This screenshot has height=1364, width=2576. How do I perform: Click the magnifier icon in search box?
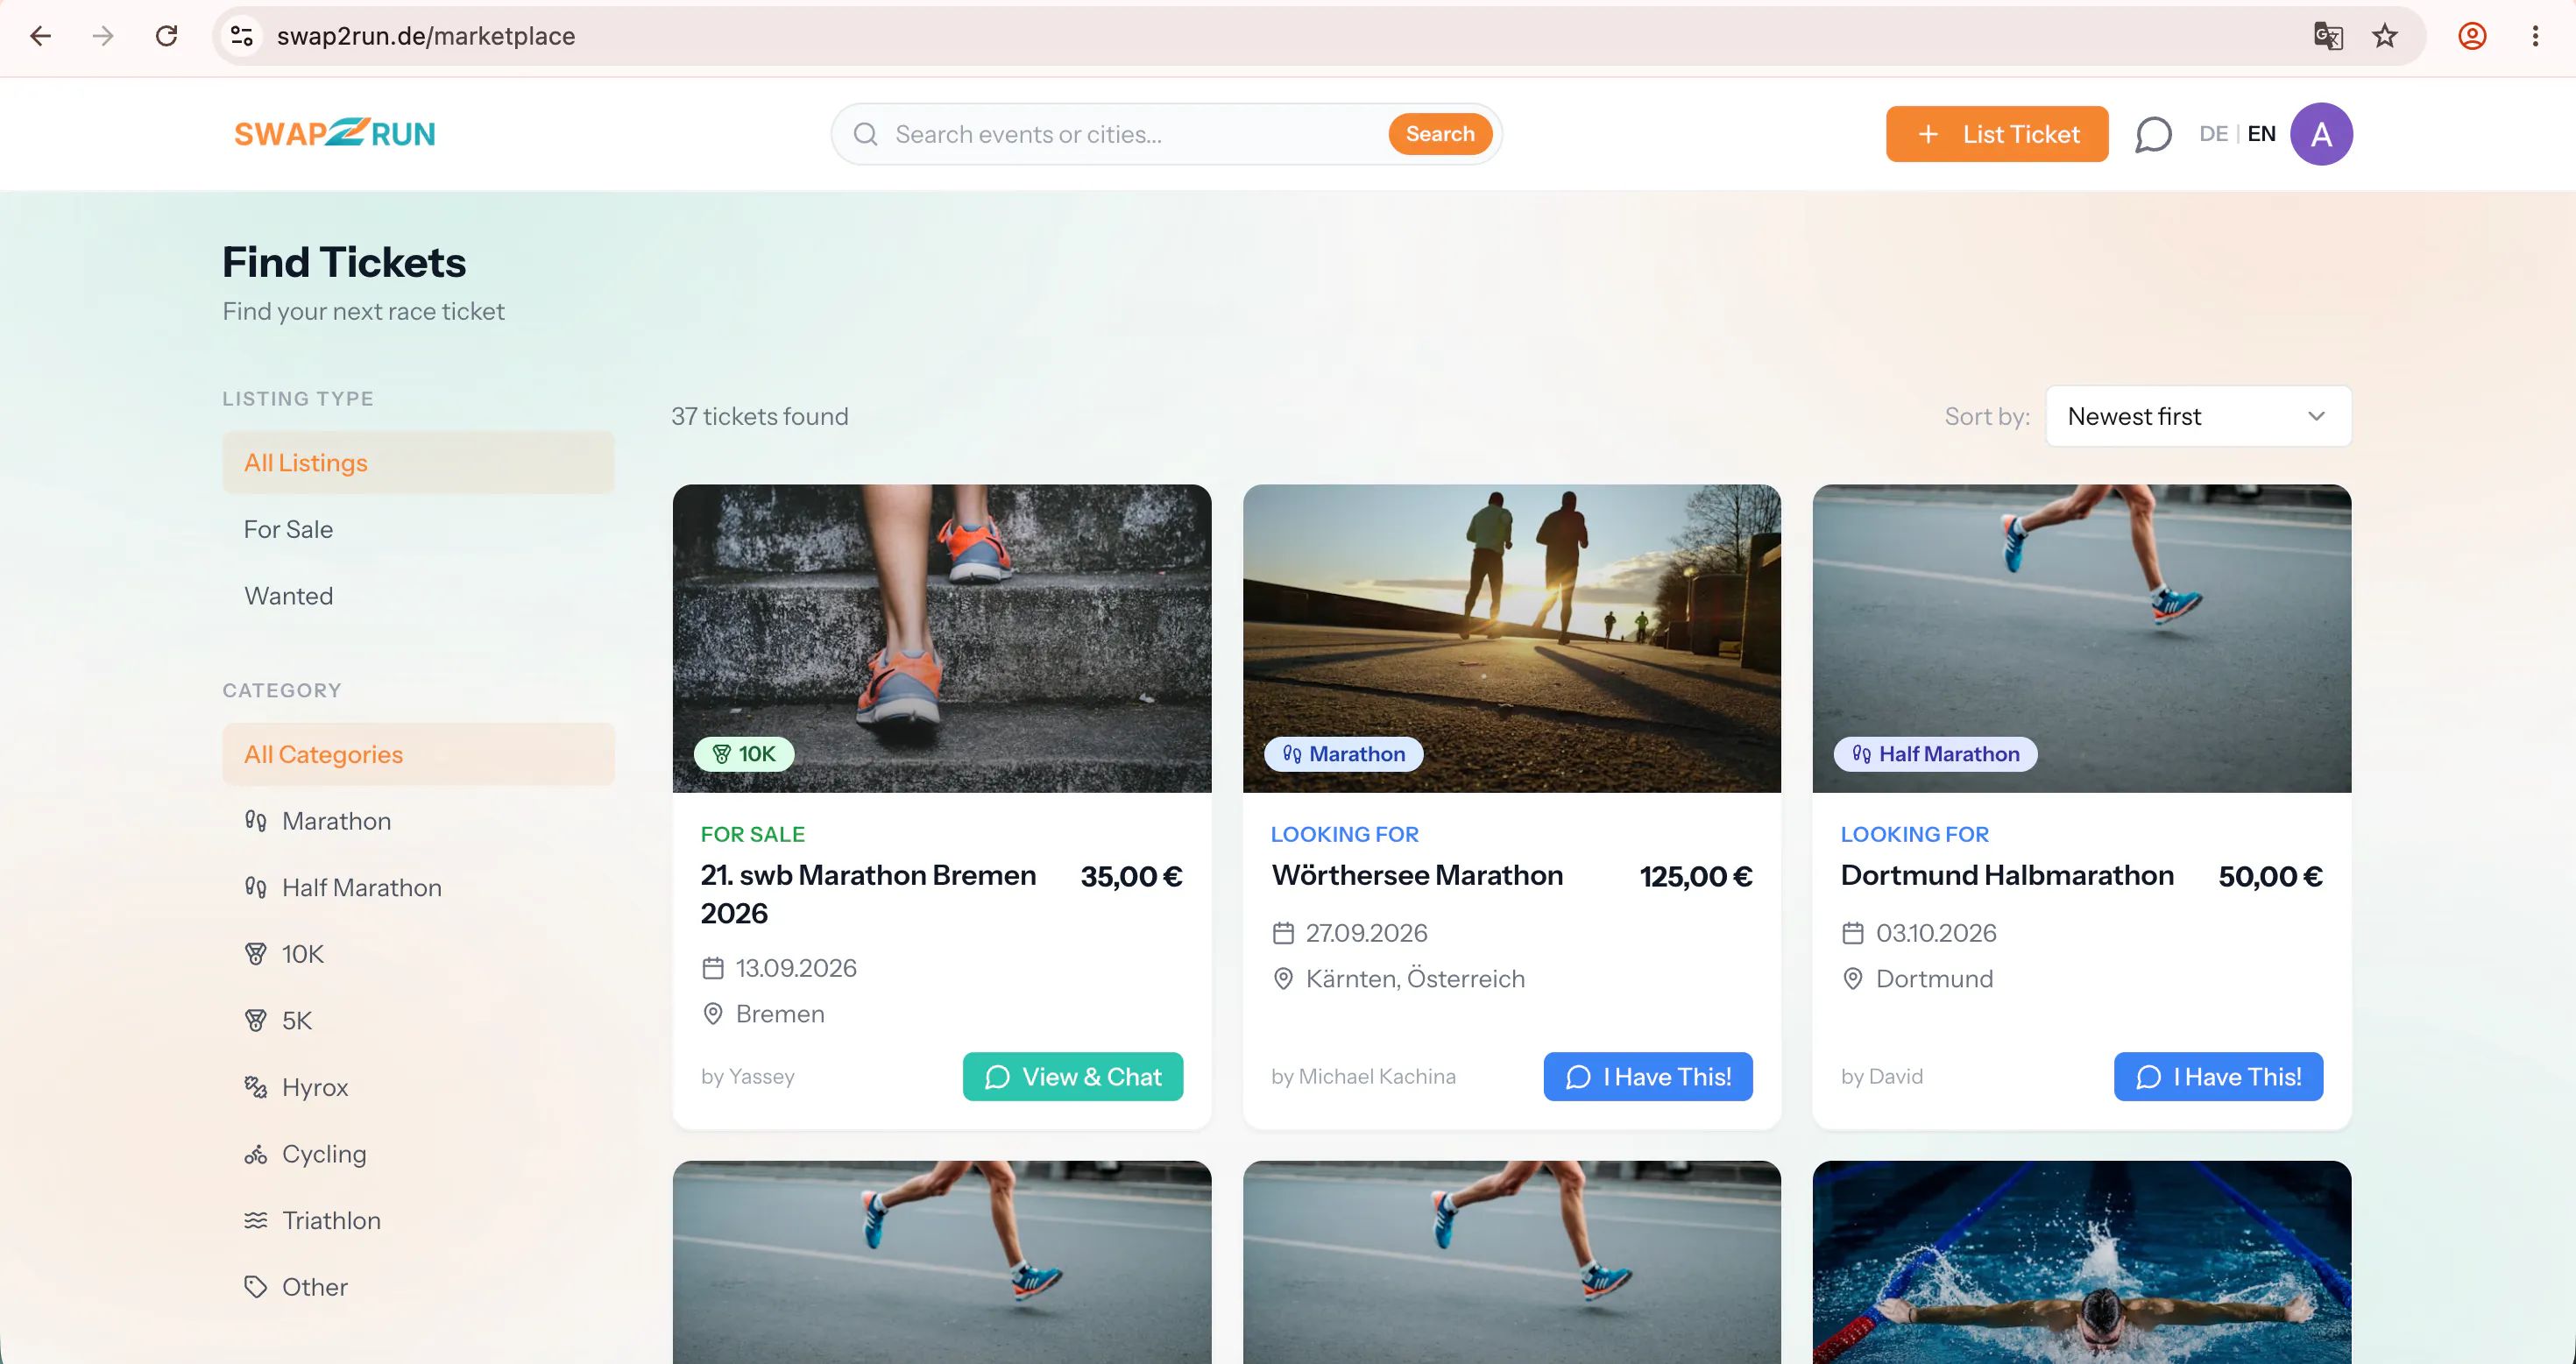click(866, 134)
